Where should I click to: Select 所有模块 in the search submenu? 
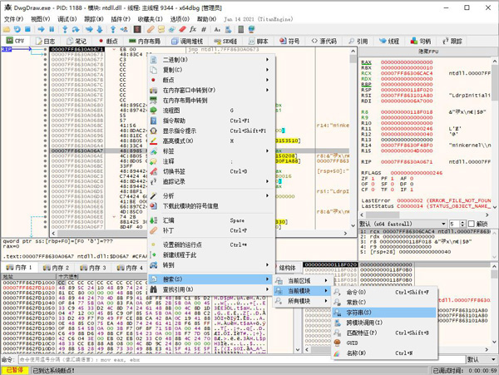(304, 301)
